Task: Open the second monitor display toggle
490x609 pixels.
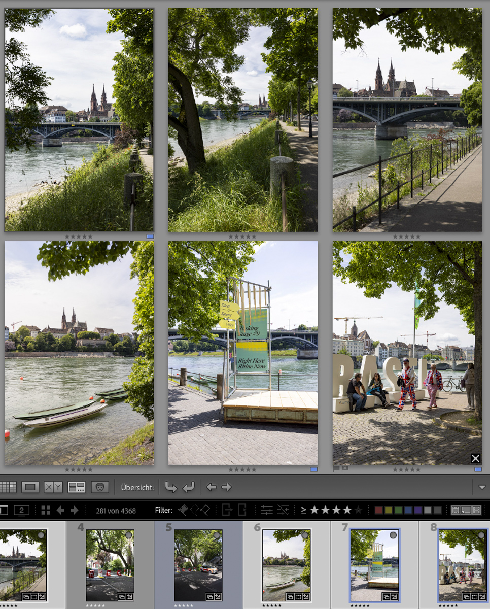Action: pyautogui.click(x=21, y=510)
